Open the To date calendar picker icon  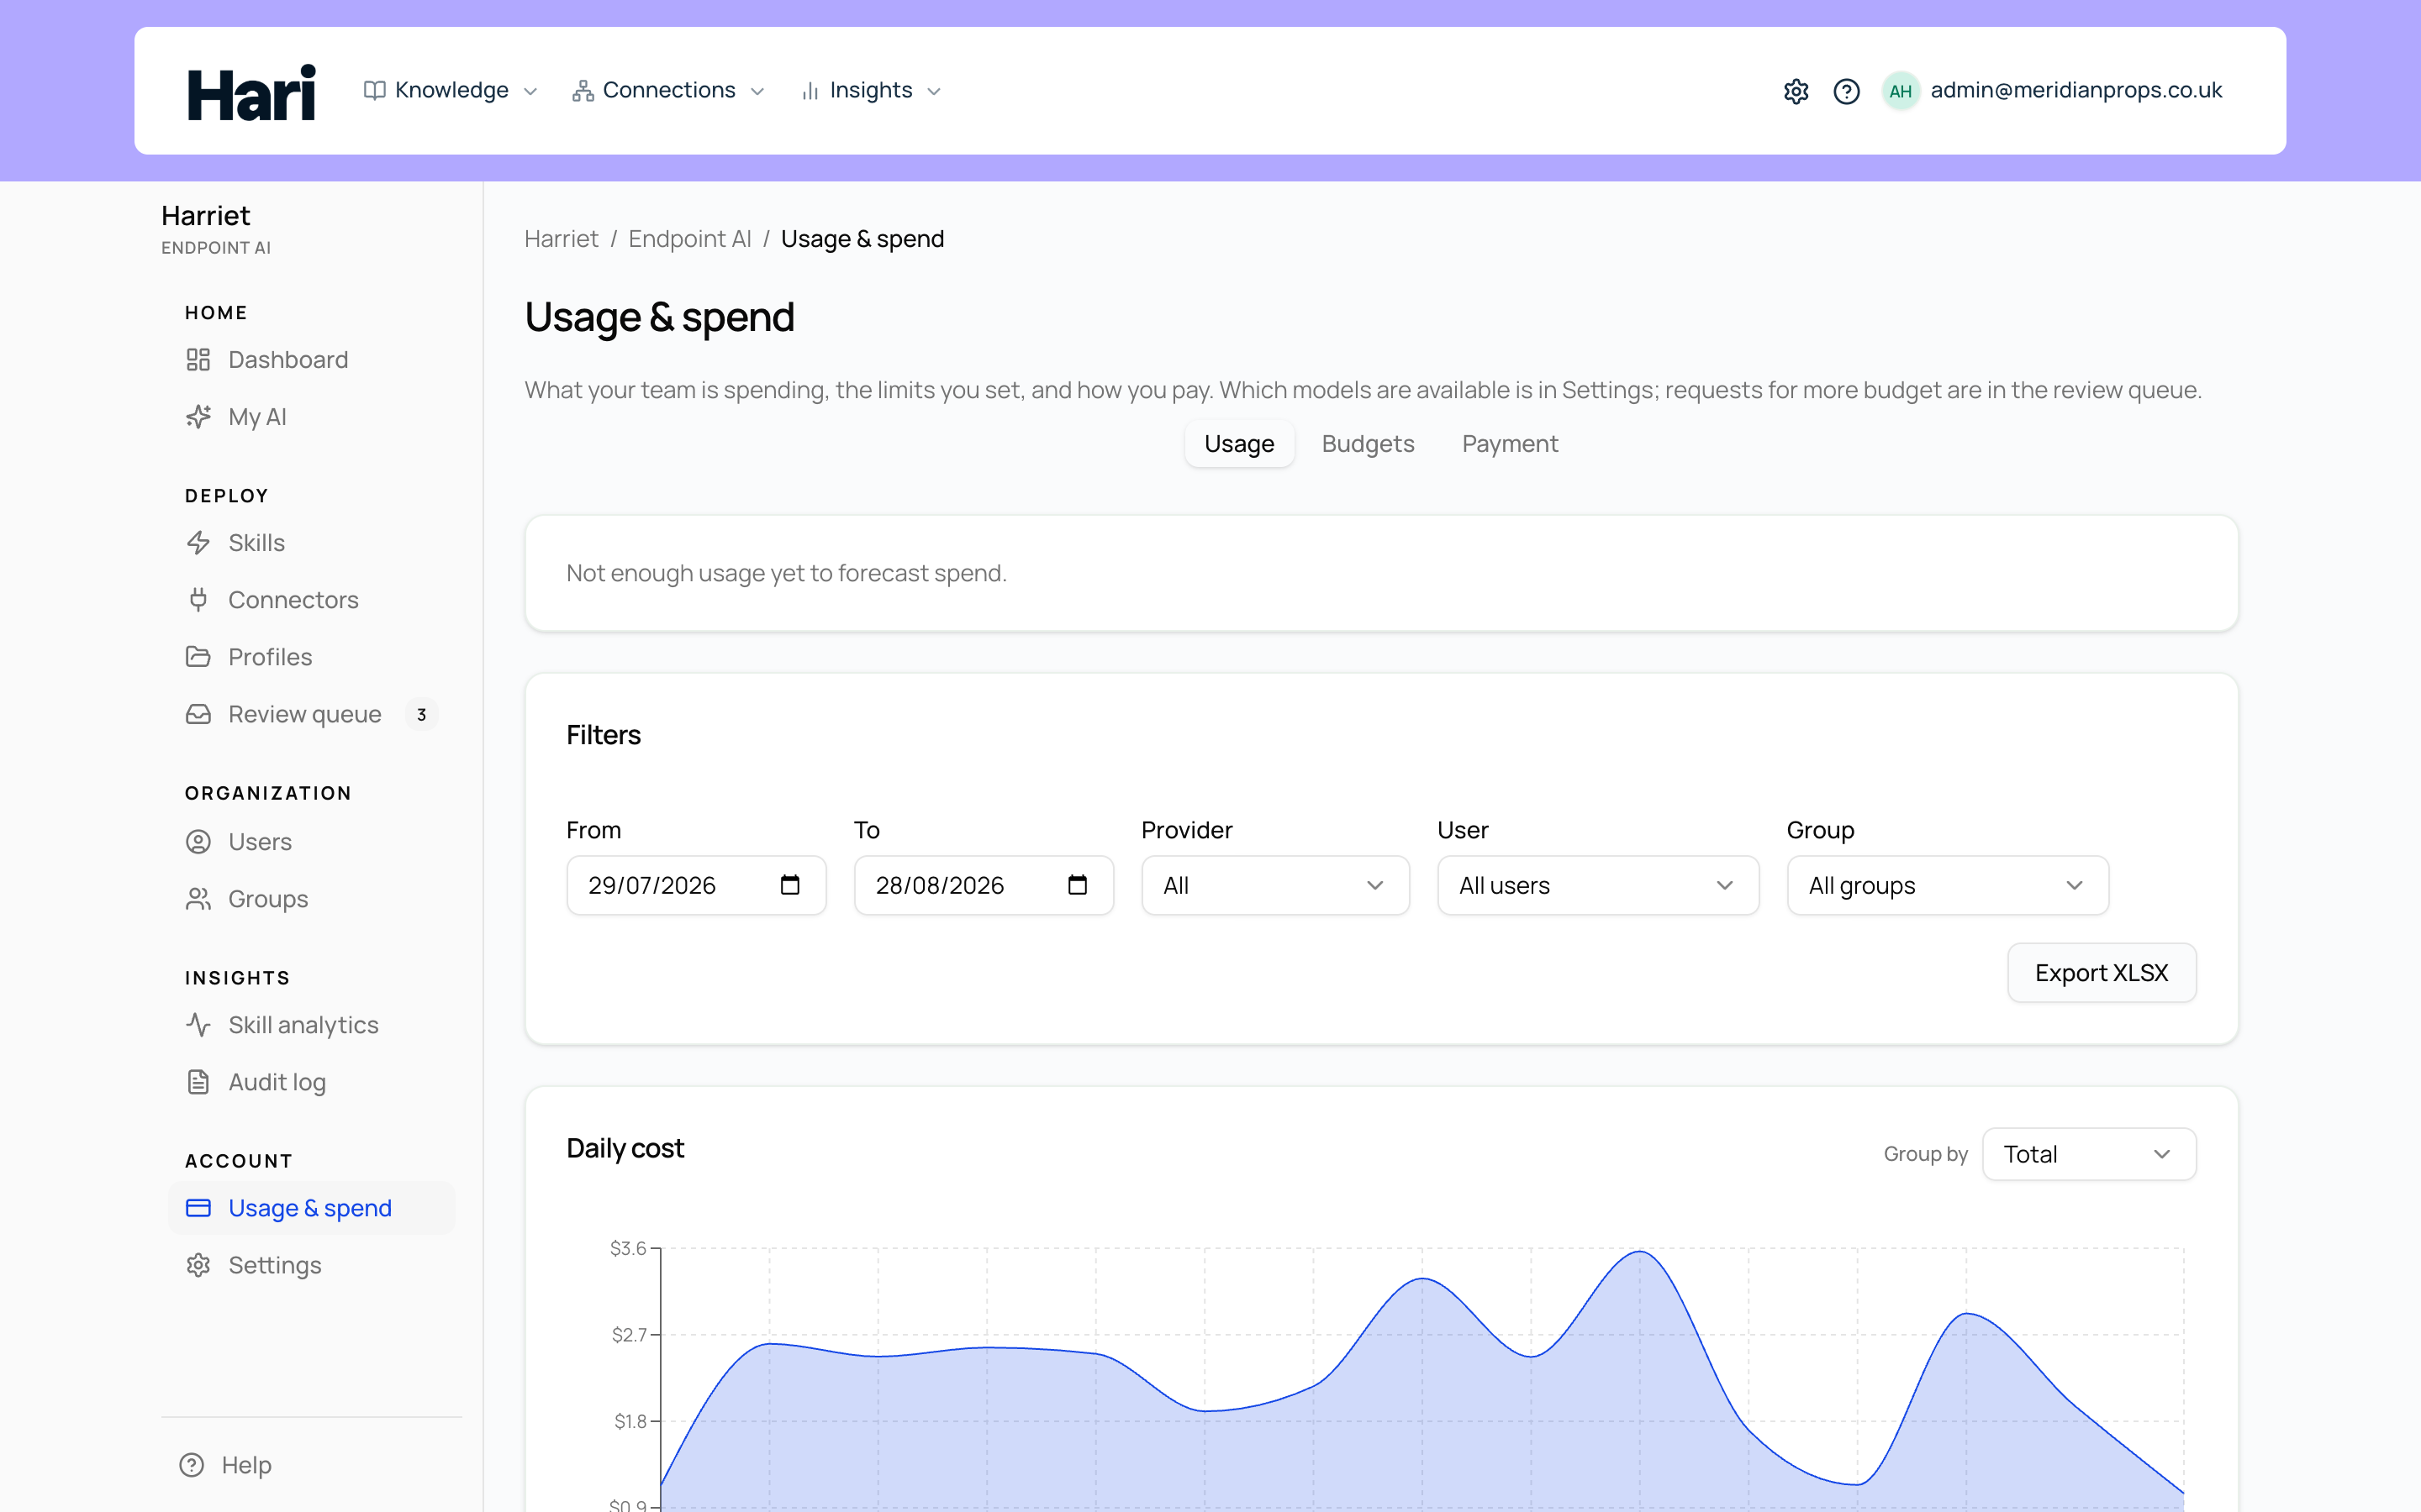coord(1077,885)
